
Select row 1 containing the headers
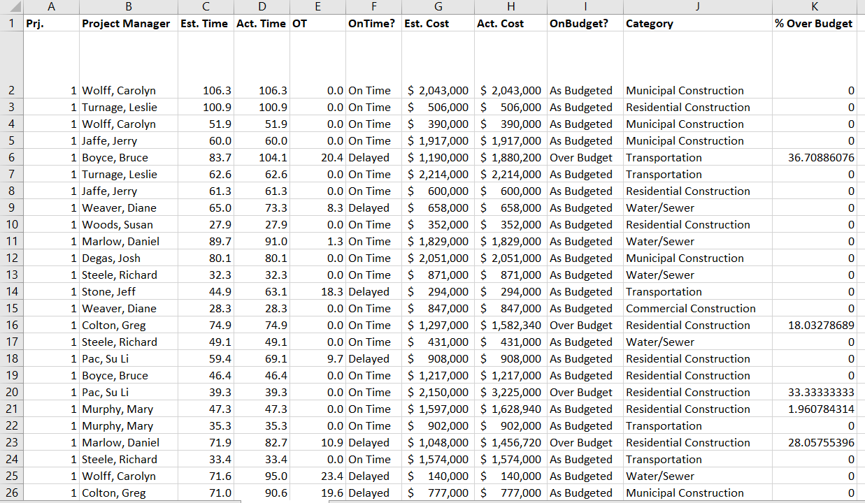click(x=11, y=23)
